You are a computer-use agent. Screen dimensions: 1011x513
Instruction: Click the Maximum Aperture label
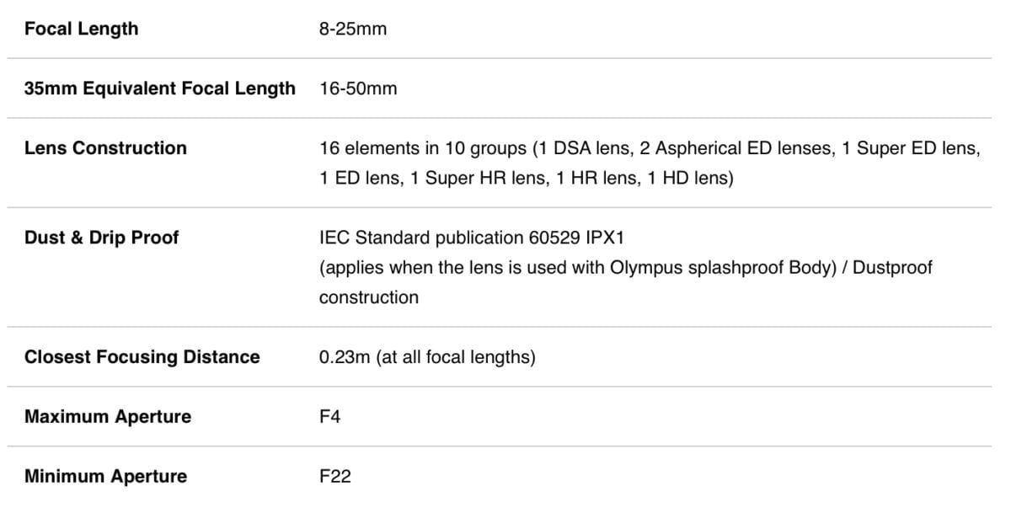[x=108, y=417]
